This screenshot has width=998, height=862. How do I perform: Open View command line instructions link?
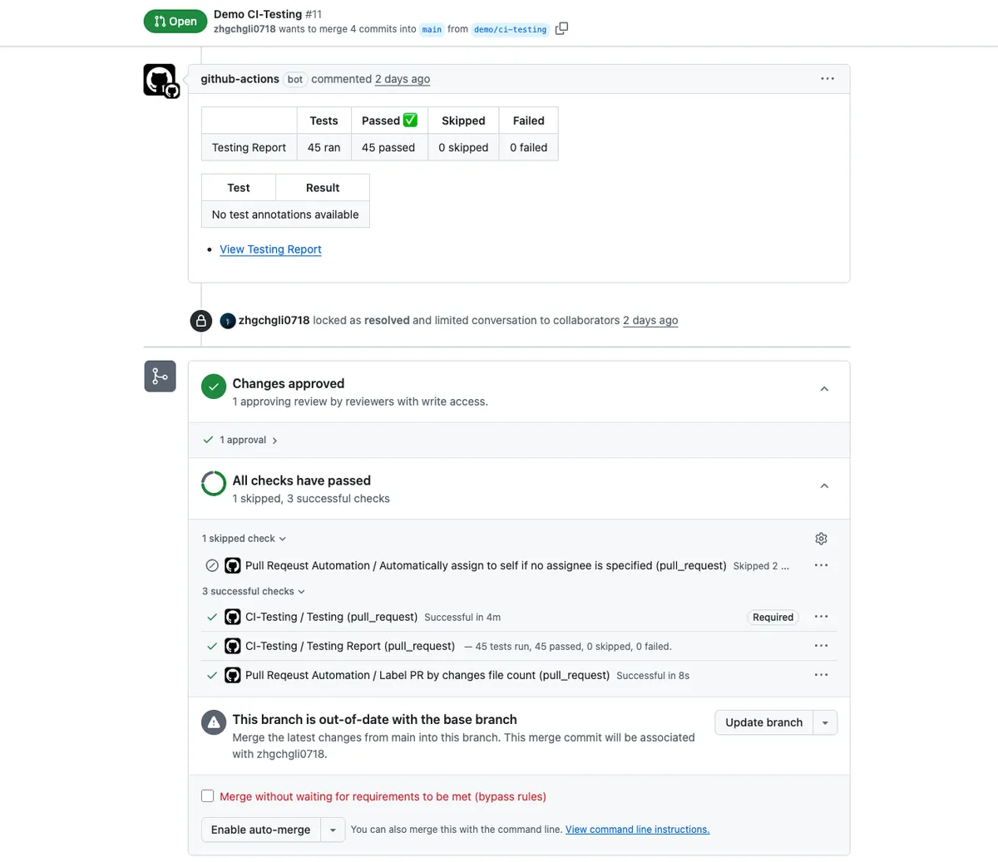click(637, 830)
